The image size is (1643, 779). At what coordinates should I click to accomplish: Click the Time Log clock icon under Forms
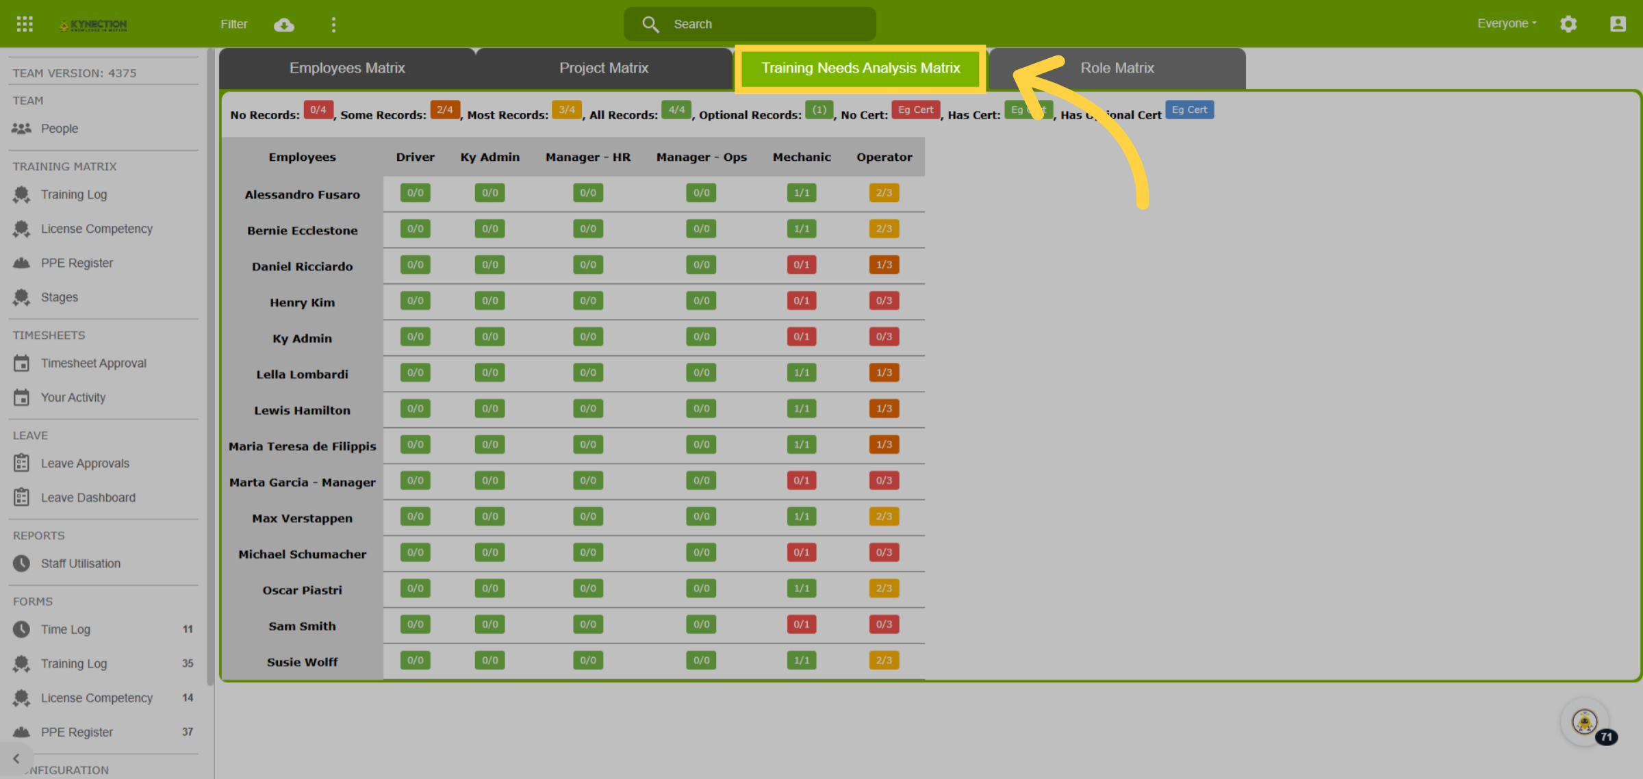click(x=21, y=629)
